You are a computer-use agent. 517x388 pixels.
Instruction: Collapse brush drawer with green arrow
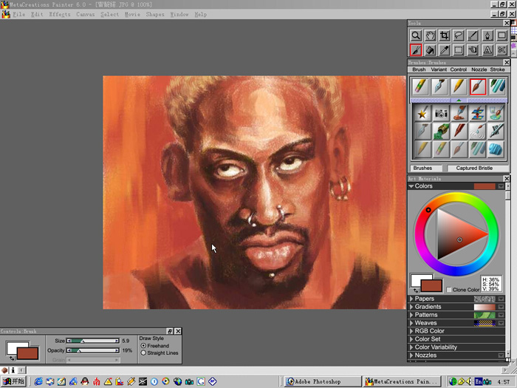click(459, 100)
